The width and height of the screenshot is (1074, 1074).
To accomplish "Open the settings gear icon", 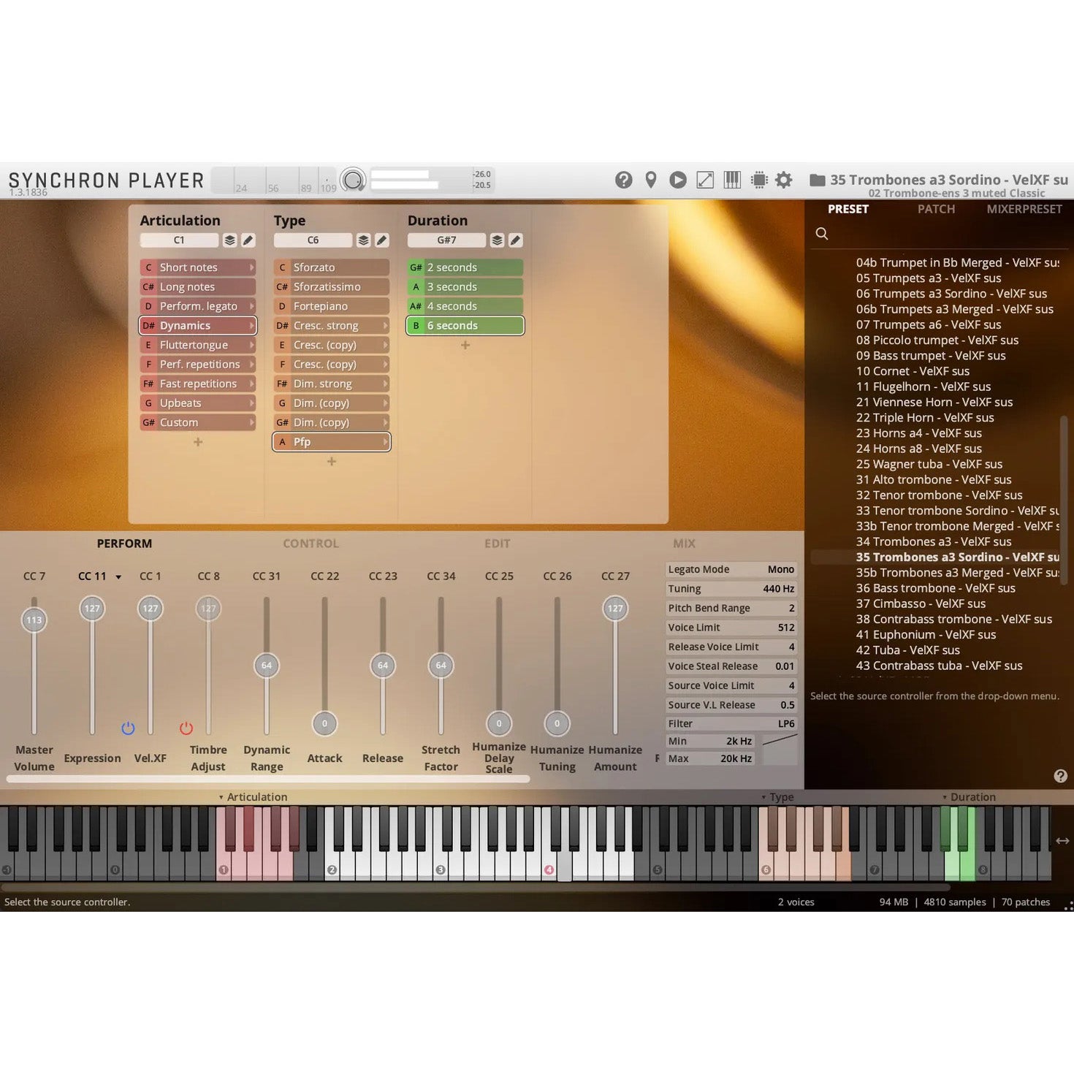I will (x=784, y=180).
